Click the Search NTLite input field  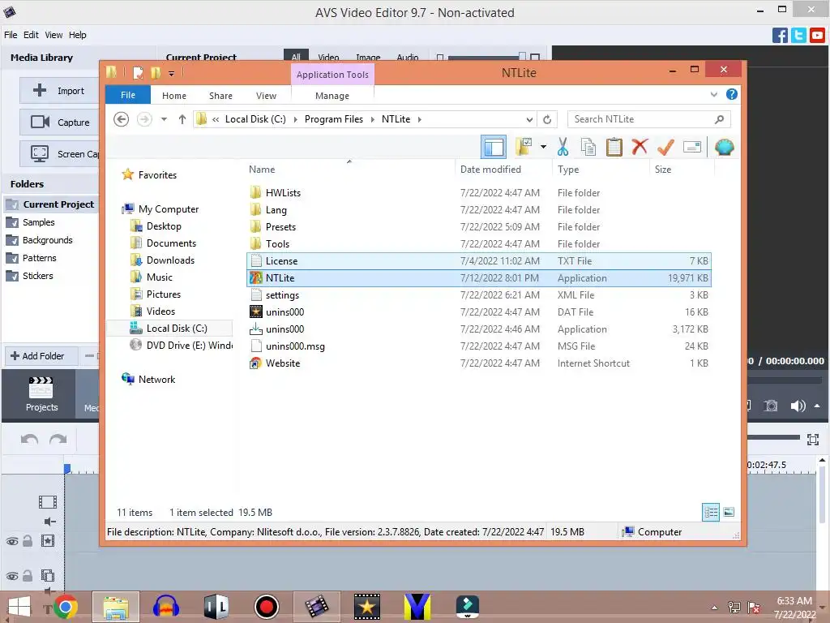pyautogui.click(x=649, y=119)
